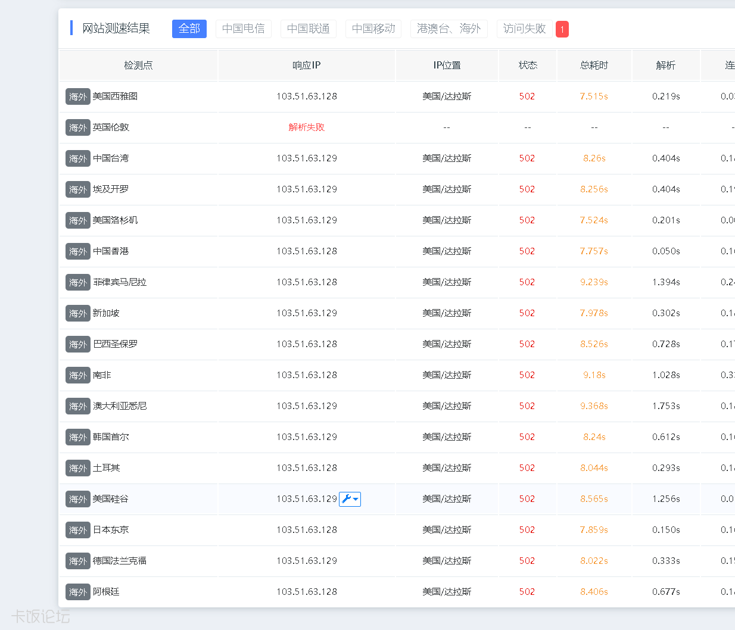Click the 海外 tag beside 德国法兰克福
The image size is (735, 630).
(78, 561)
